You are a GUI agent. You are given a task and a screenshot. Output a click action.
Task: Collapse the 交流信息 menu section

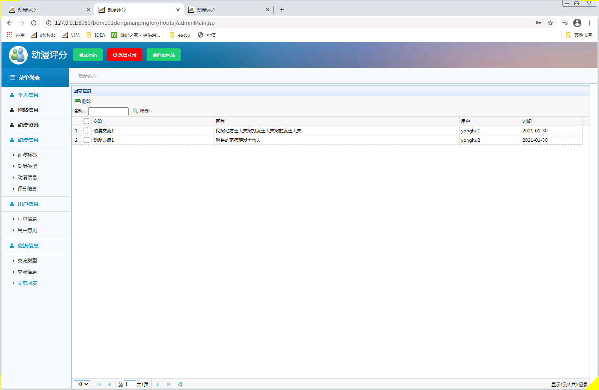pyautogui.click(x=35, y=246)
